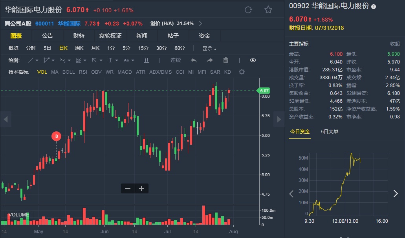405x238 pixels.
Task: Open technical indicator settings gear
Action: (242, 72)
